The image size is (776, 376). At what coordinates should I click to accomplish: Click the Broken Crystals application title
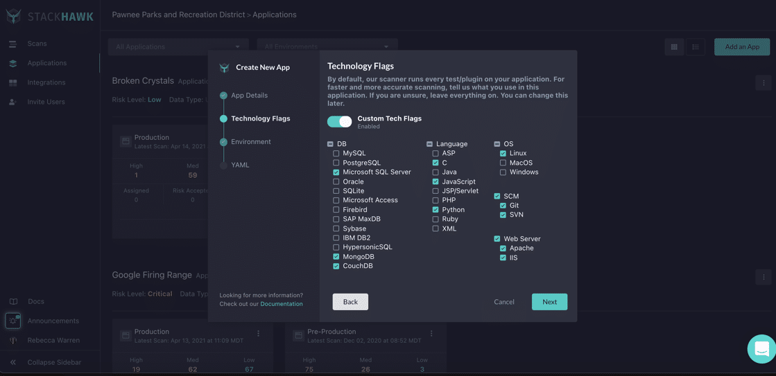143,80
